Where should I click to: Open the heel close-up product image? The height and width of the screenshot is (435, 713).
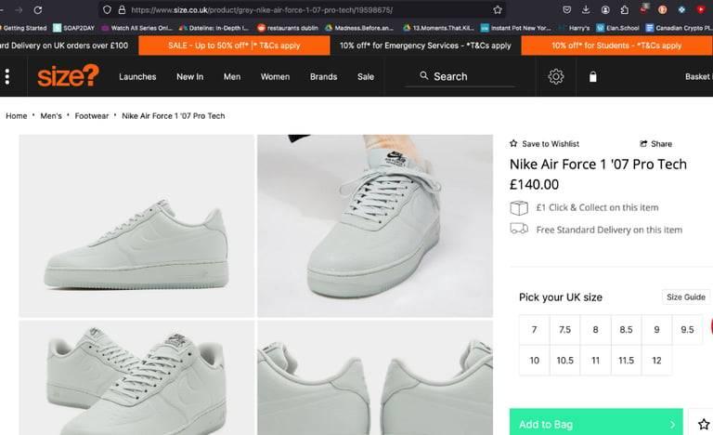(x=375, y=377)
